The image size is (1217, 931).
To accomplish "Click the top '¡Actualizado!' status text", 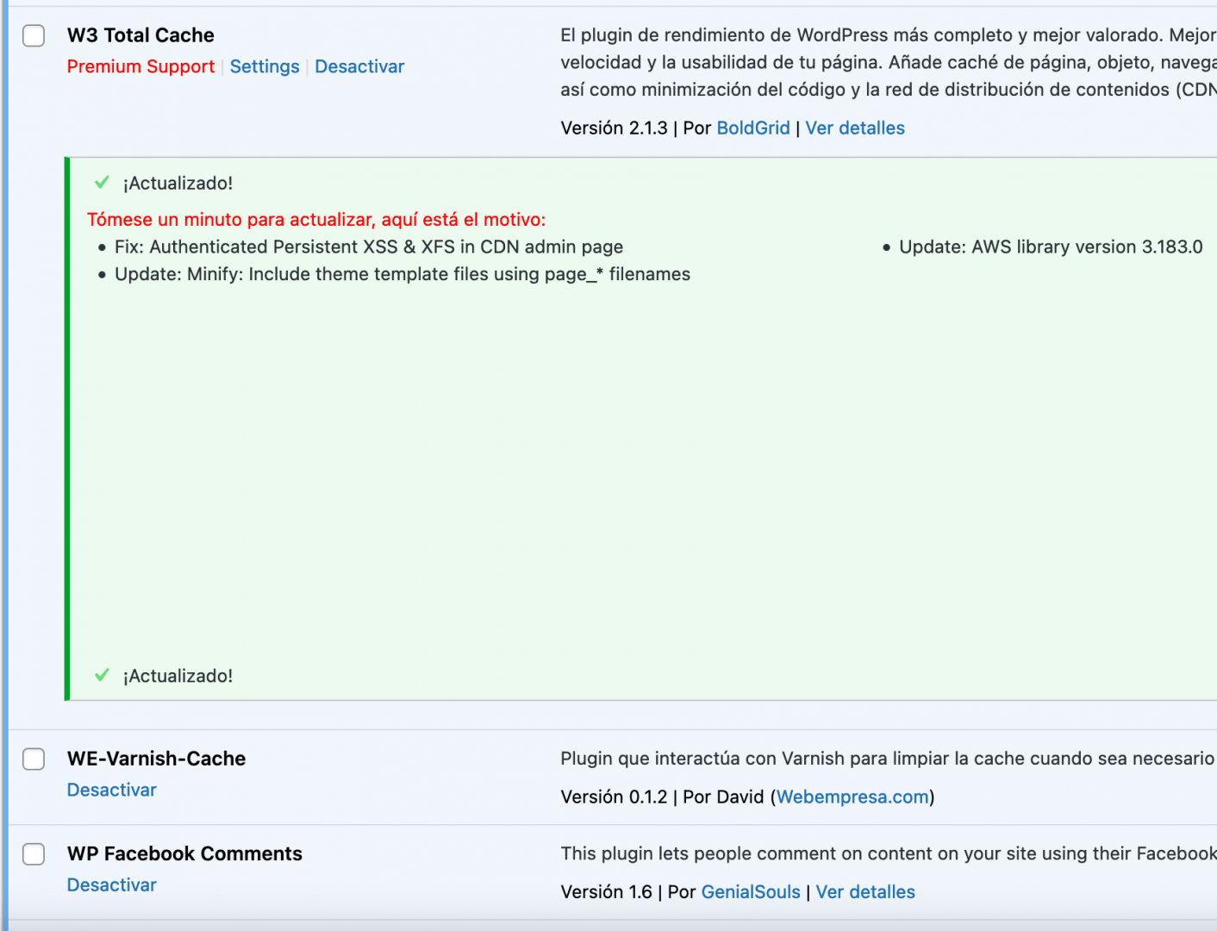I will [178, 183].
